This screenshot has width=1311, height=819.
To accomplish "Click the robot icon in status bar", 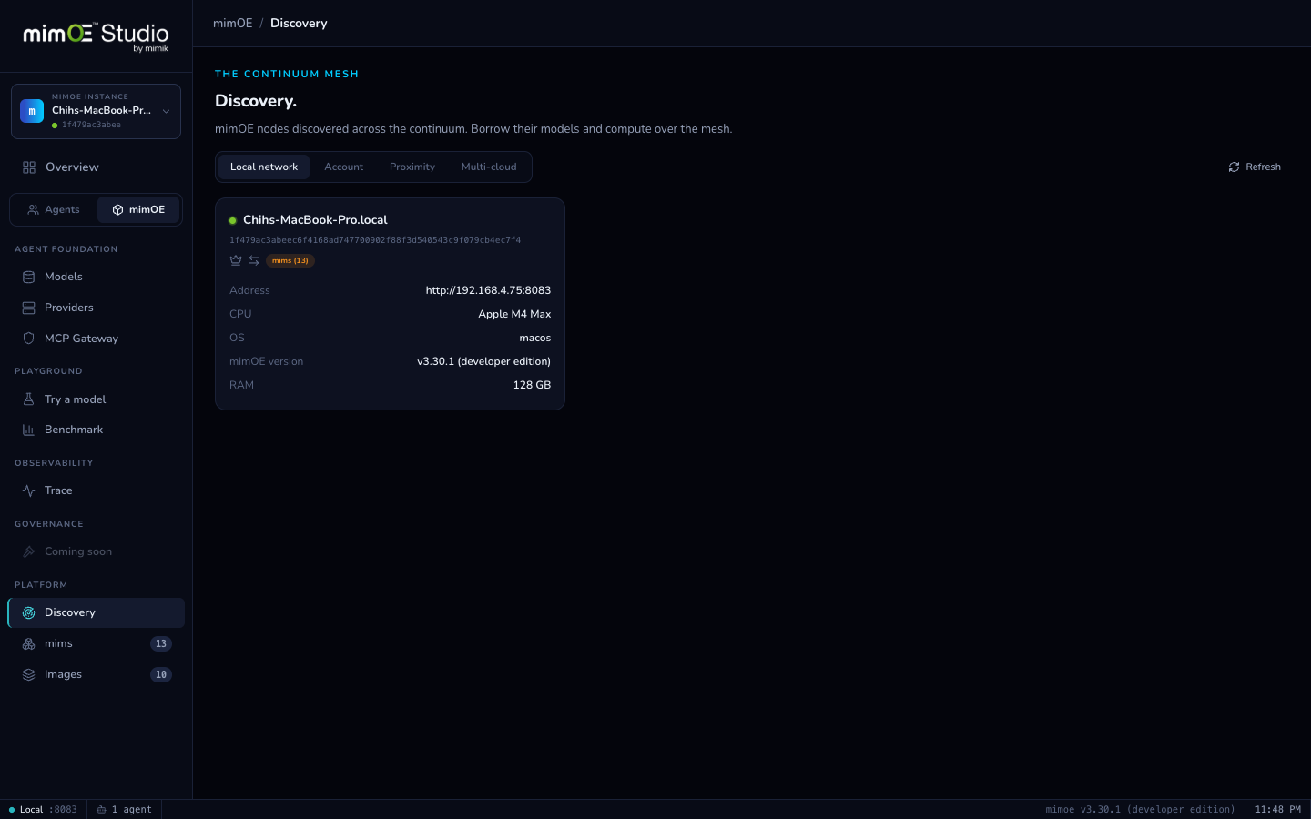I will 101,810.
